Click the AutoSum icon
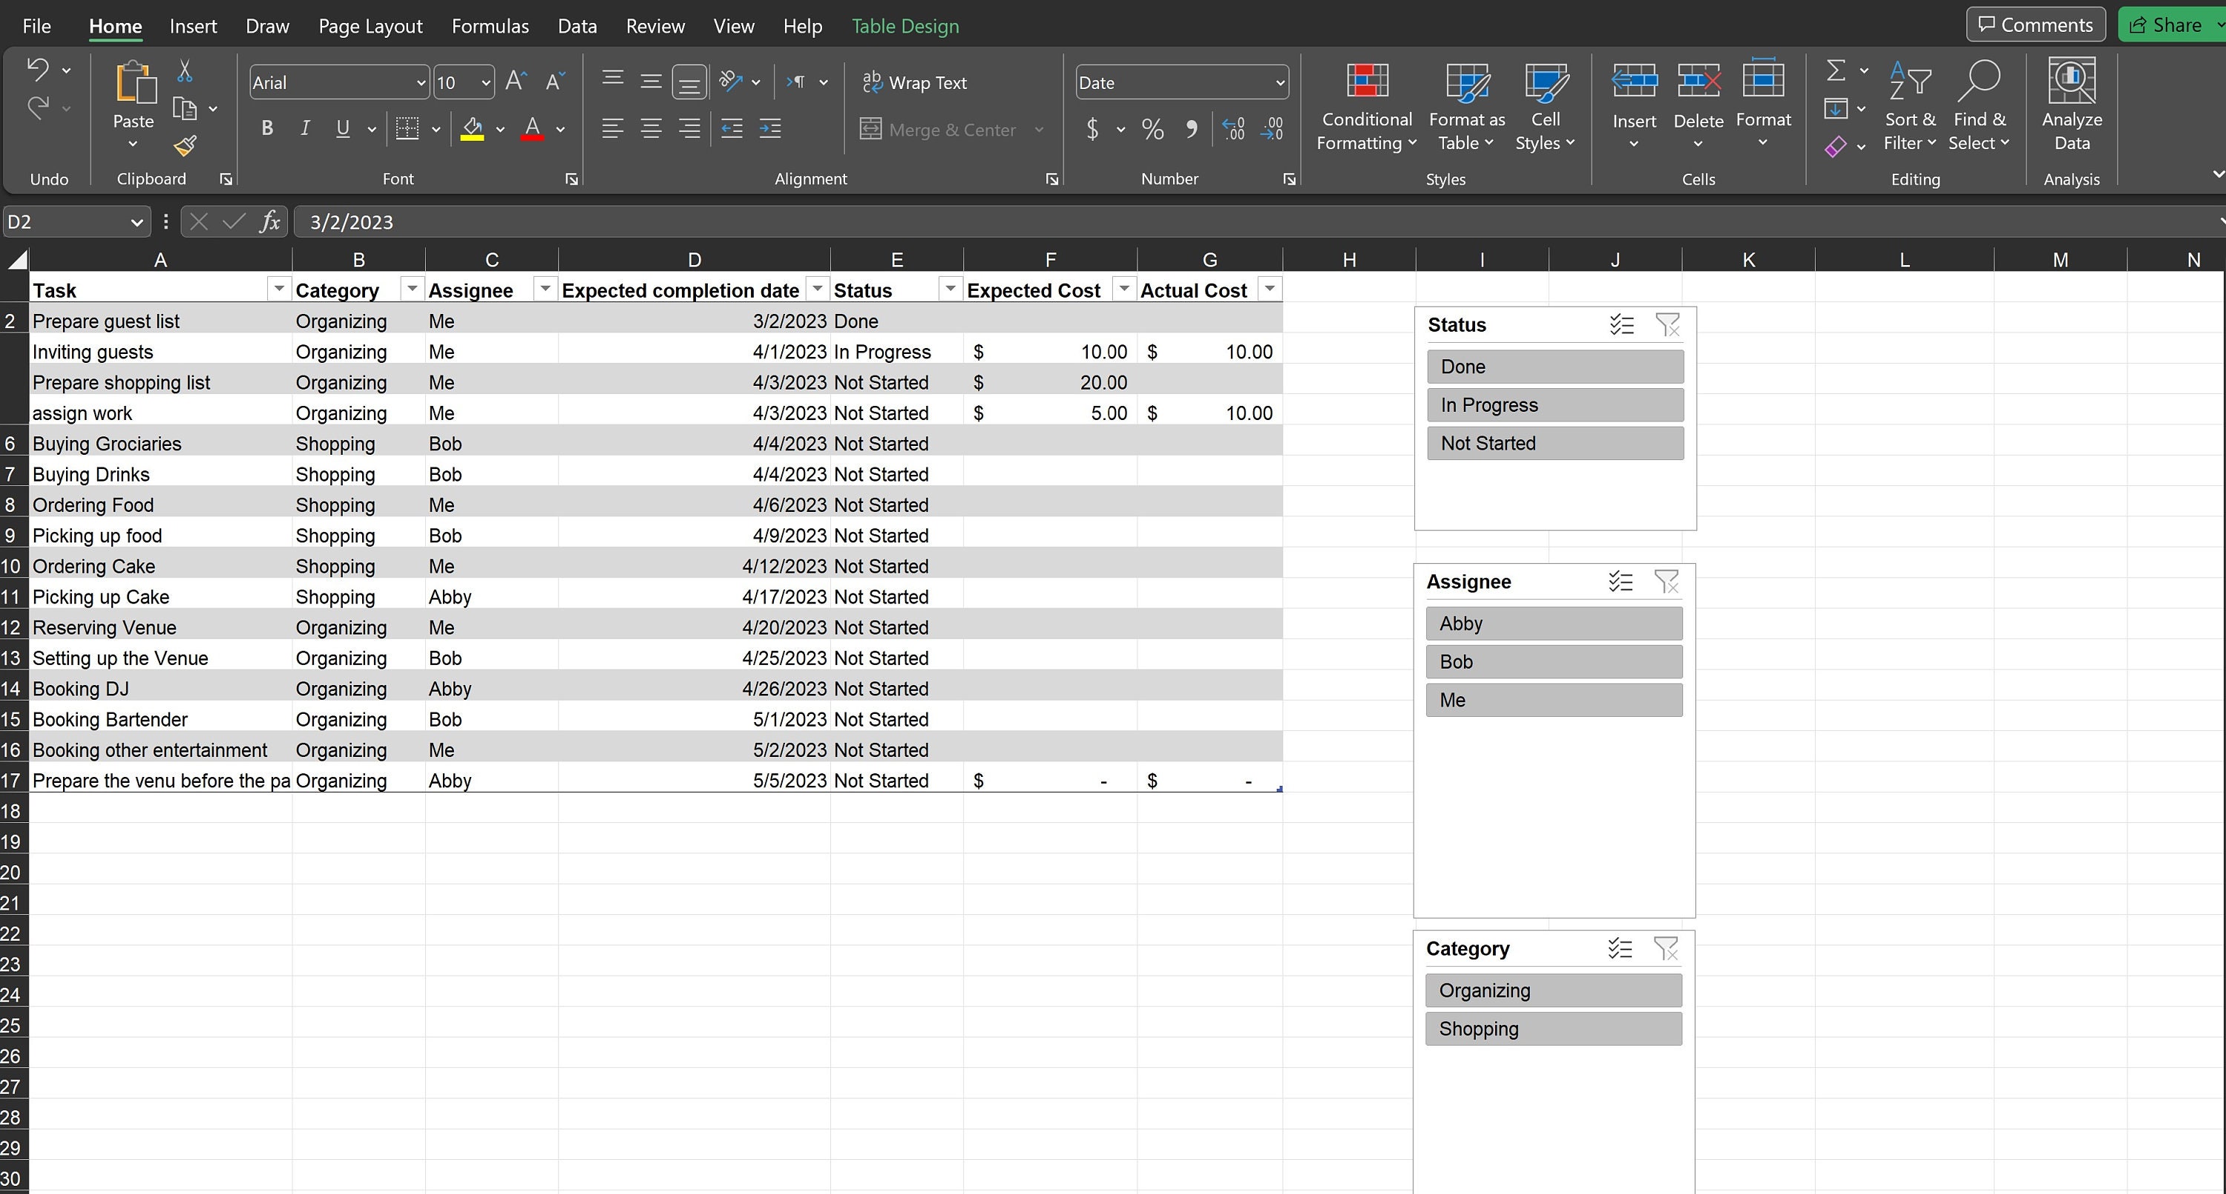Viewport: 2226px width, 1194px height. pyautogui.click(x=1838, y=70)
